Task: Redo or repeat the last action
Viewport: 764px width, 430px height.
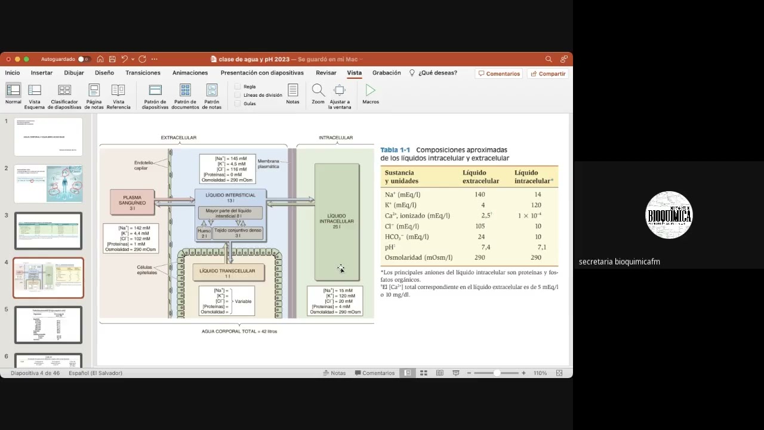Action: click(142, 59)
